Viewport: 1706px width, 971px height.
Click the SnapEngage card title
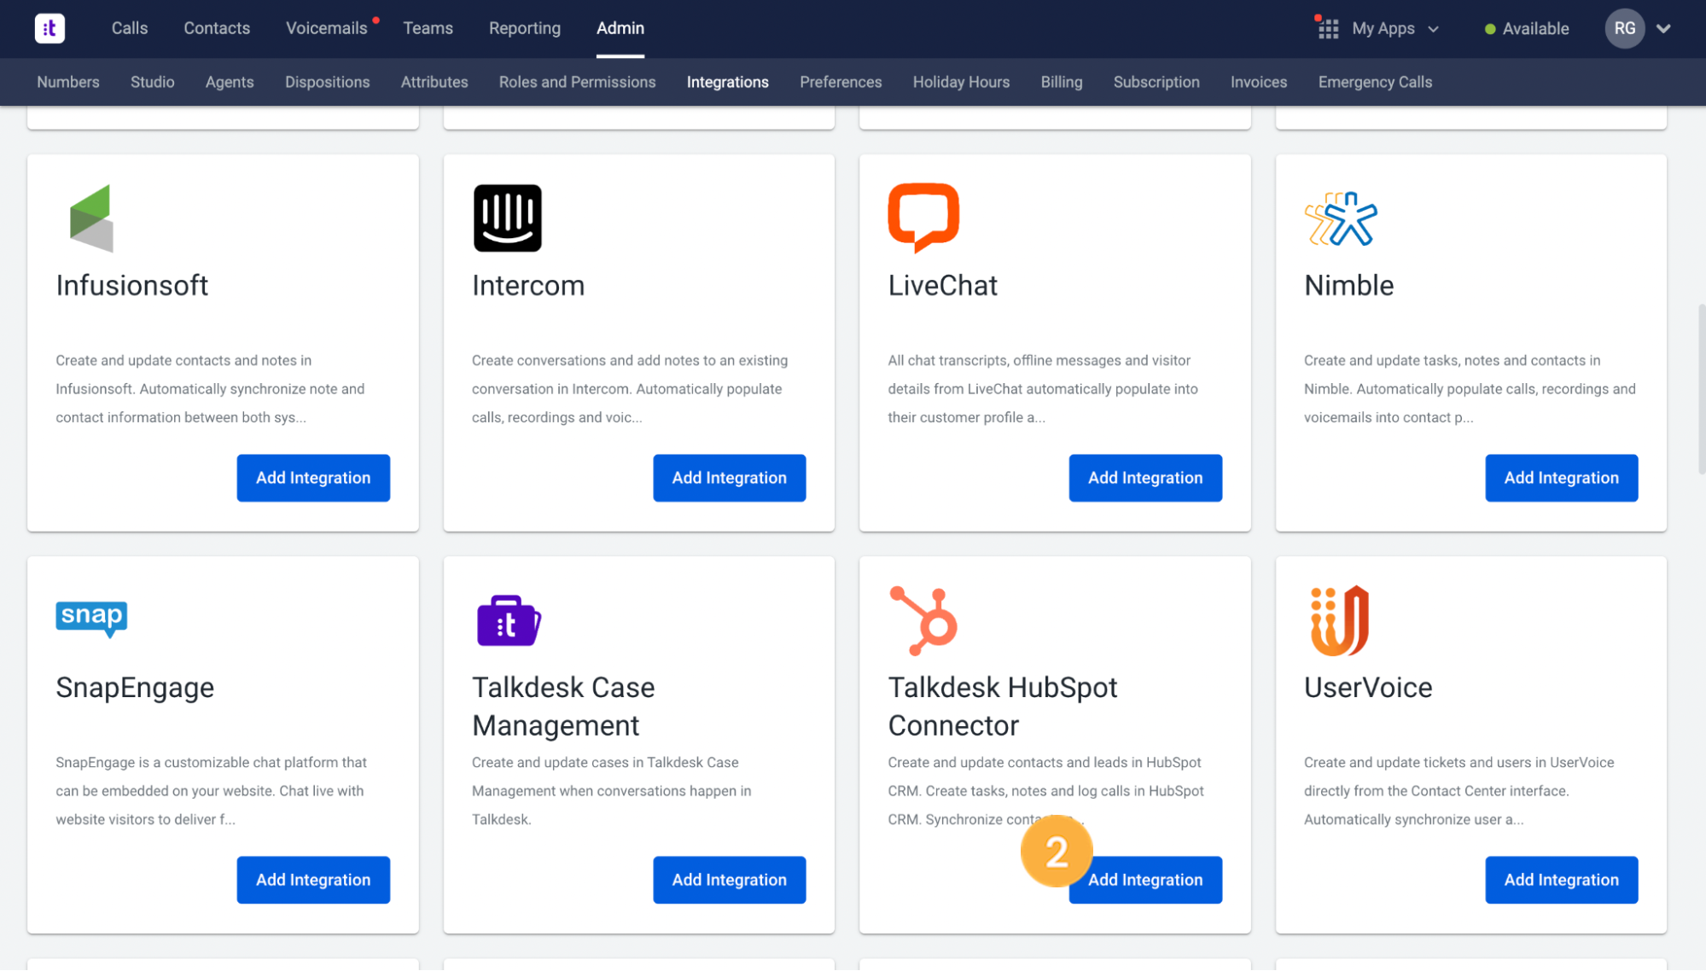pos(135,688)
